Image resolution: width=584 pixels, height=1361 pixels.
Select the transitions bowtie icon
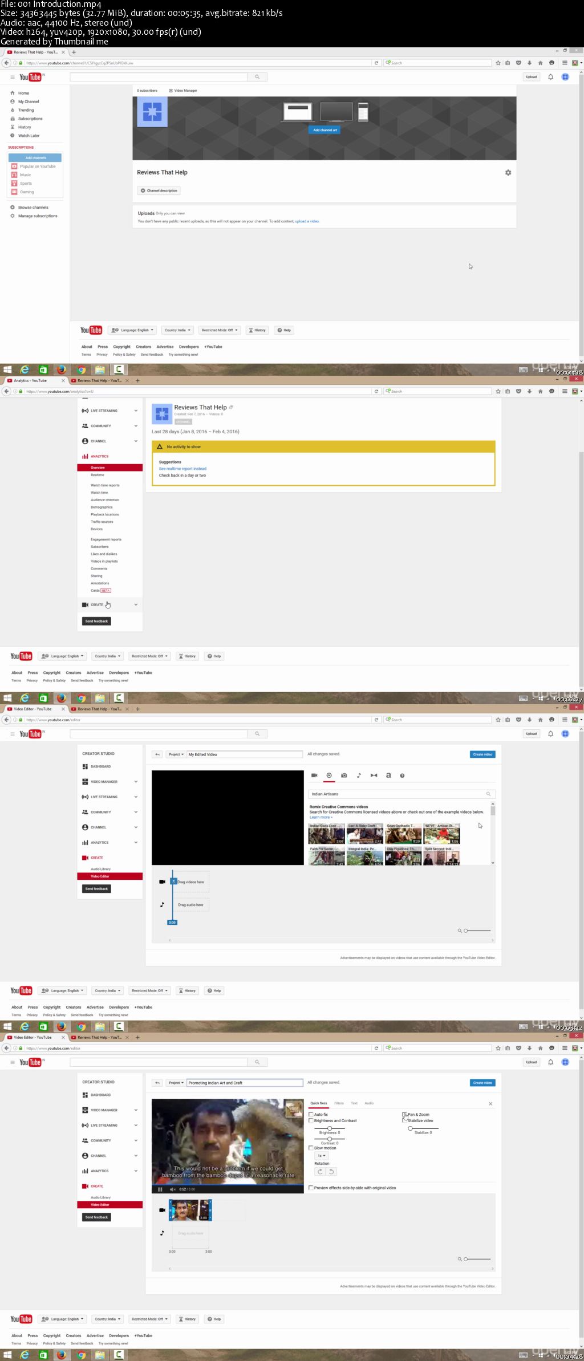pyautogui.click(x=374, y=775)
